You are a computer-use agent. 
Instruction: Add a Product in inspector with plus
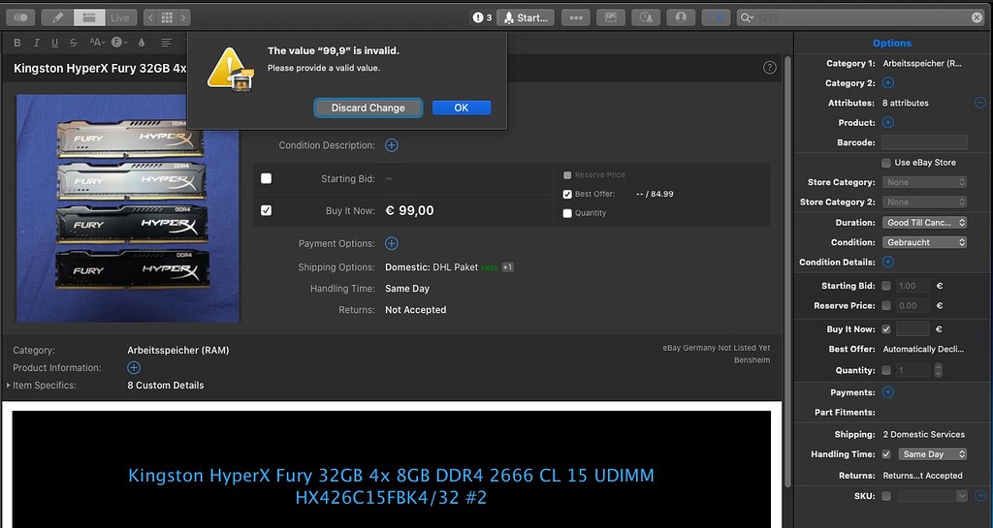pos(888,123)
